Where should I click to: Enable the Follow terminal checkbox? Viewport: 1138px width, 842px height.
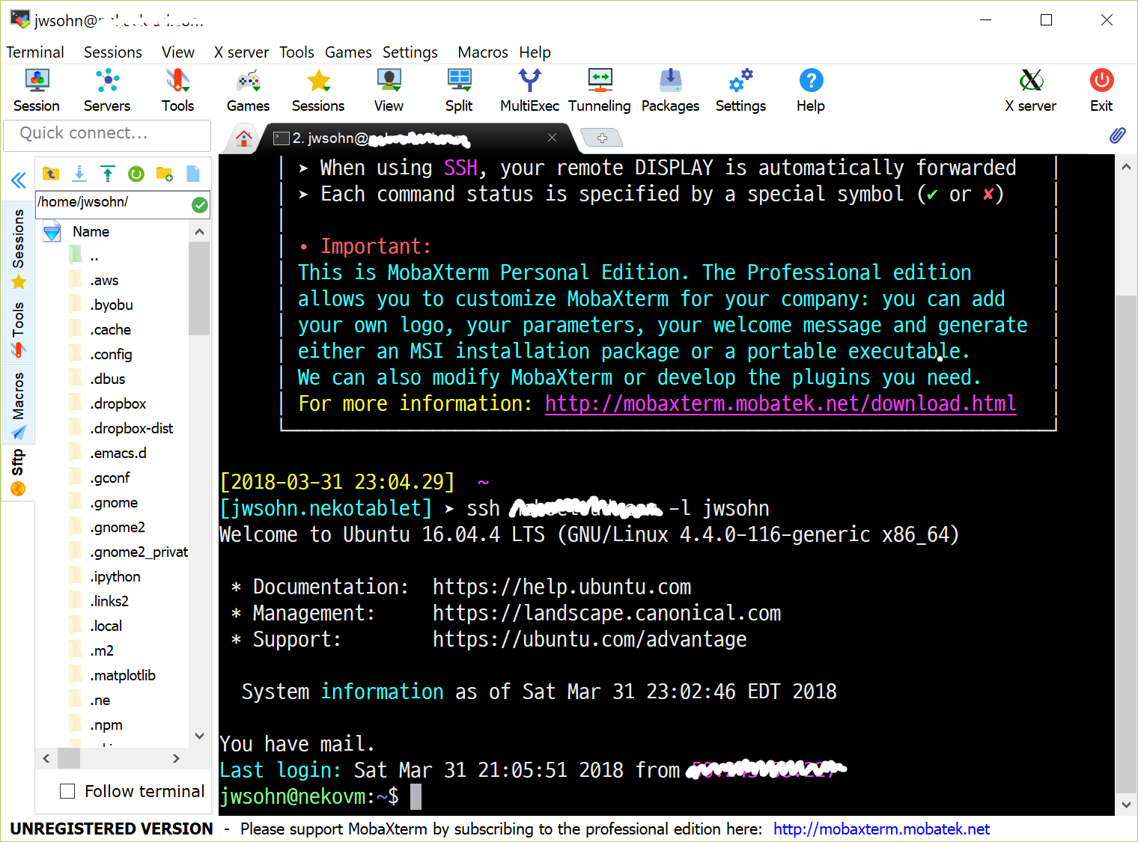coord(67,791)
